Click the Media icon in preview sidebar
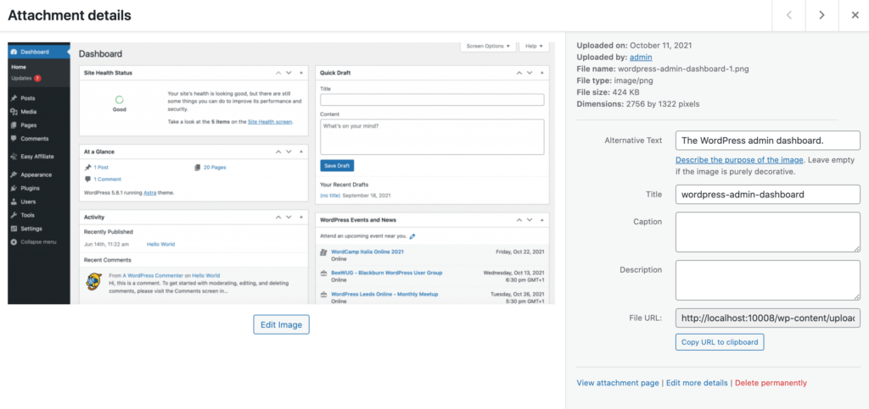Image resolution: width=869 pixels, height=409 pixels. [14, 112]
